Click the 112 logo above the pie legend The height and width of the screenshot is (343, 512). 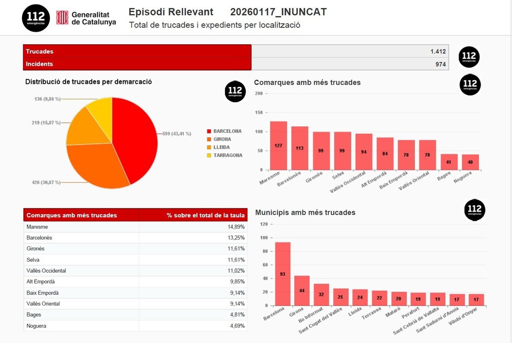coord(235,91)
